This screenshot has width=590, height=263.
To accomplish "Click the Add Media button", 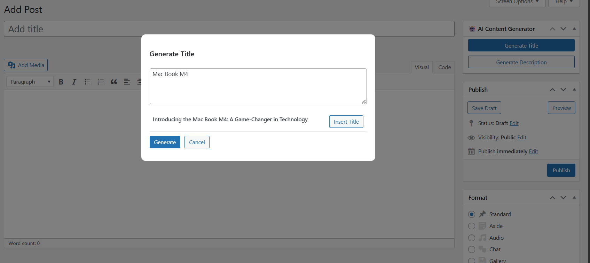I will tap(26, 65).
